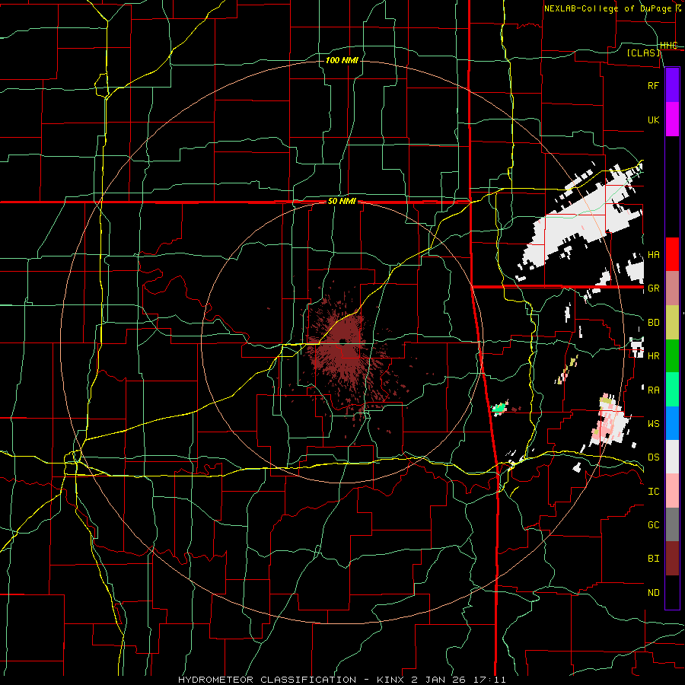The image size is (685, 685).
Task: Click the IC label in the legend
Action: pyautogui.click(x=654, y=492)
